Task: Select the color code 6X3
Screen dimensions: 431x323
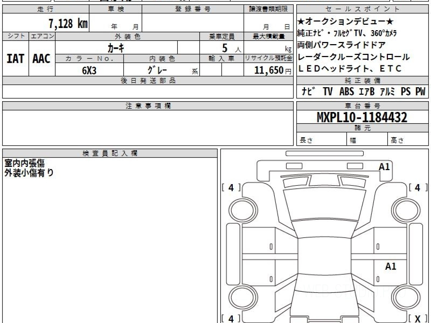Action: [89, 70]
